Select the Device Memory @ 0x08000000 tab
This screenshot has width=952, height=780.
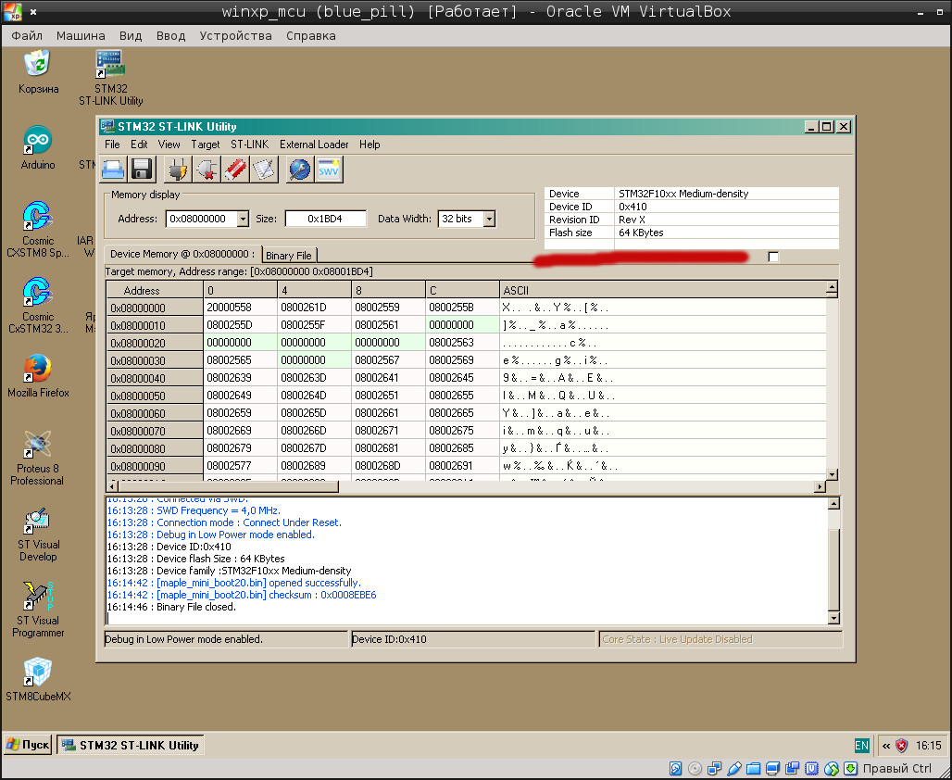(x=182, y=254)
